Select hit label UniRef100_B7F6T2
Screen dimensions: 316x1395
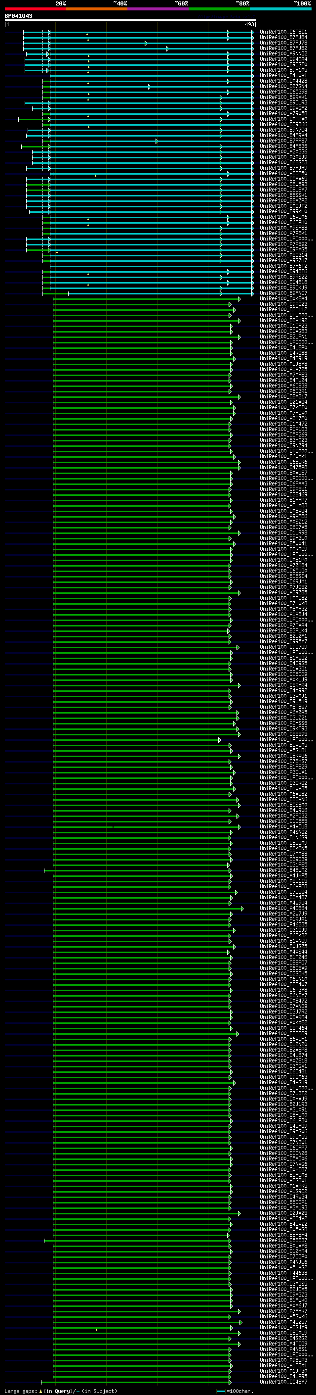(283, 266)
